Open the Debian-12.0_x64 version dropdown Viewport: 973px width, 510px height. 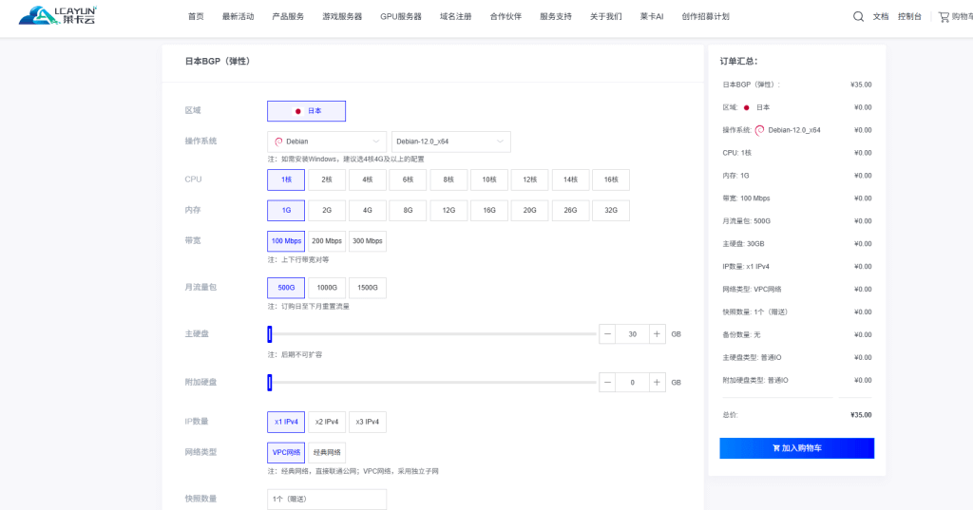click(x=451, y=142)
